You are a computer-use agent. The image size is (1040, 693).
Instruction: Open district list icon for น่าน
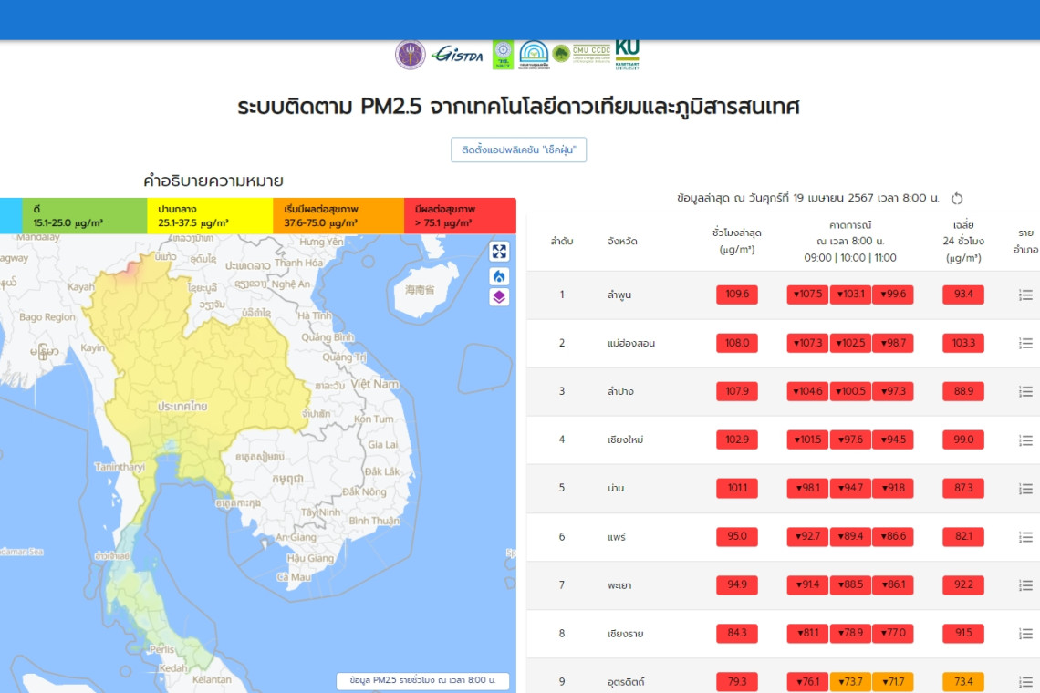(x=1025, y=489)
